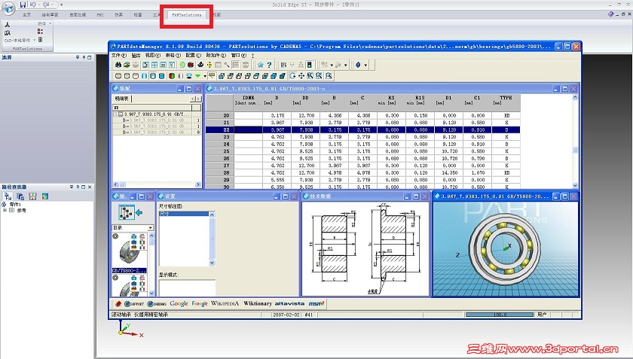Viewport: 633px width, 359px height.
Task: Open the 输出 menu
Action: tap(136, 55)
